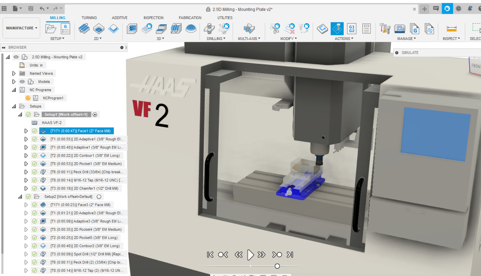Step to previous operation in simulation
481x276 pixels.
coord(223,255)
